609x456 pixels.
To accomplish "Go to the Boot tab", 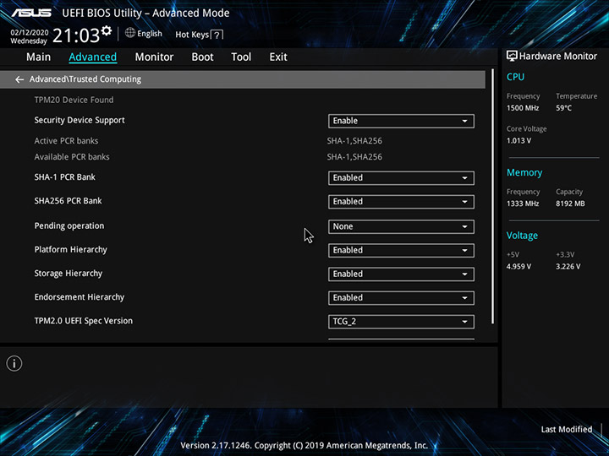I will pos(202,57).
